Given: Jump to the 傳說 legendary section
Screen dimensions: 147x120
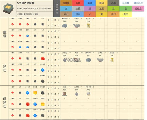Looking at the screenshot, I should [126, 14].
